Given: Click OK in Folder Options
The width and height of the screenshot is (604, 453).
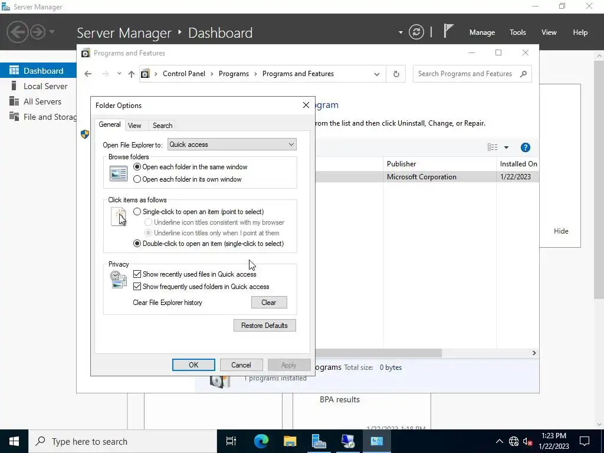Looking at the screenshot, I should pos(193,365).
